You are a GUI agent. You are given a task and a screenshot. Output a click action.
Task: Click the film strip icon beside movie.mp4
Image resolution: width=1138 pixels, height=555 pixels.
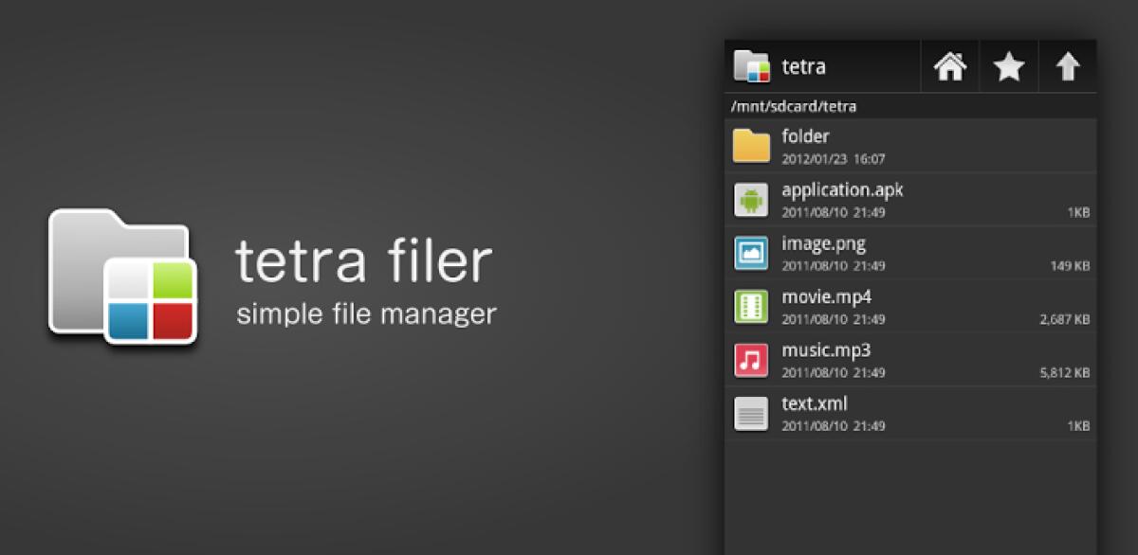(x=750, y=306)
